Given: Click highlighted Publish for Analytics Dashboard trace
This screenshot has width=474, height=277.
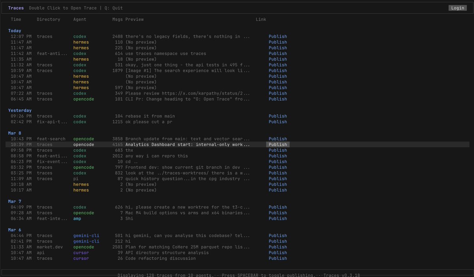Looking at the screenshot, I should pos(278,145).
